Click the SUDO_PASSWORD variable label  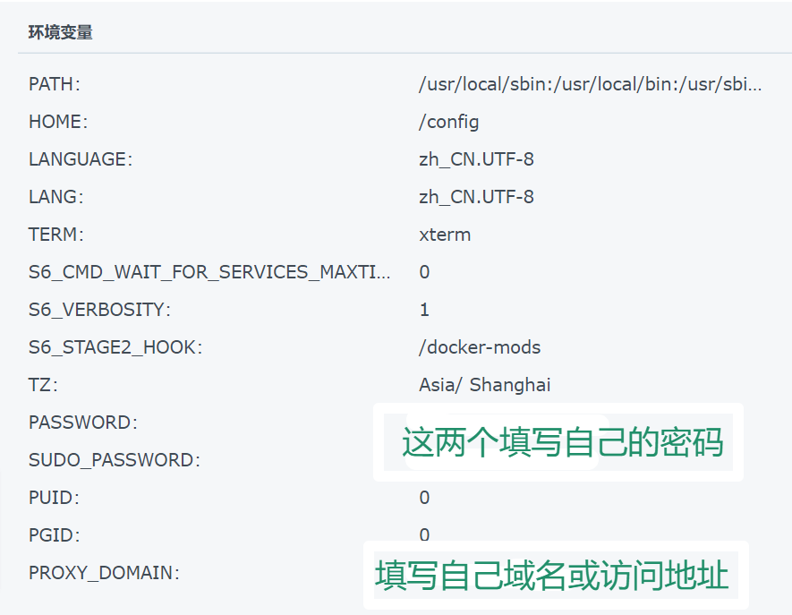tap(115, 460)
